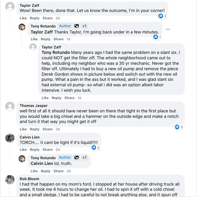
Task: Click the badge icon beside Author on Tony's first reply
Action: tap(77, 26)
